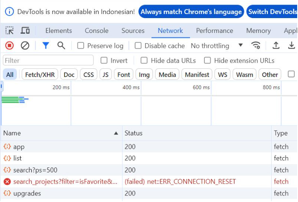
Task: Tick the Hide data URLs checkbox
Action: pyautogui.click(x=144, y=60)
